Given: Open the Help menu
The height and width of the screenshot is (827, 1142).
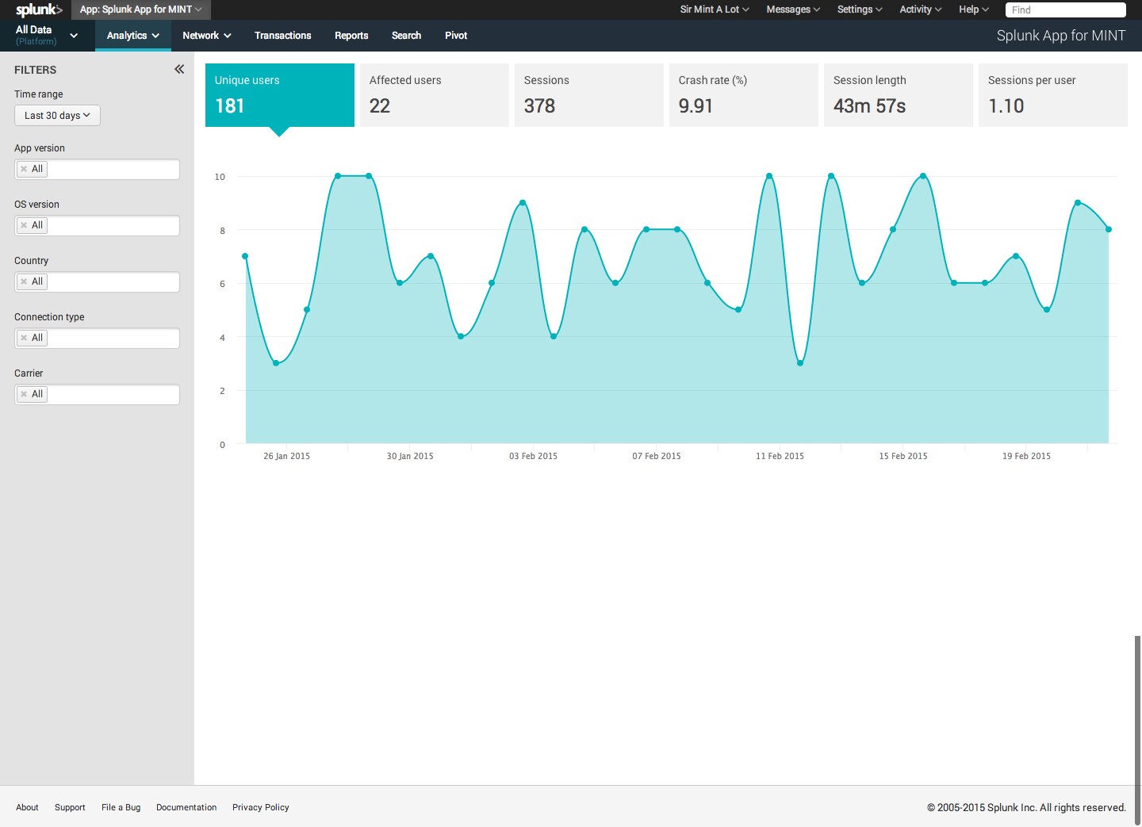Looking at the screenshot, I should point(974,10).
